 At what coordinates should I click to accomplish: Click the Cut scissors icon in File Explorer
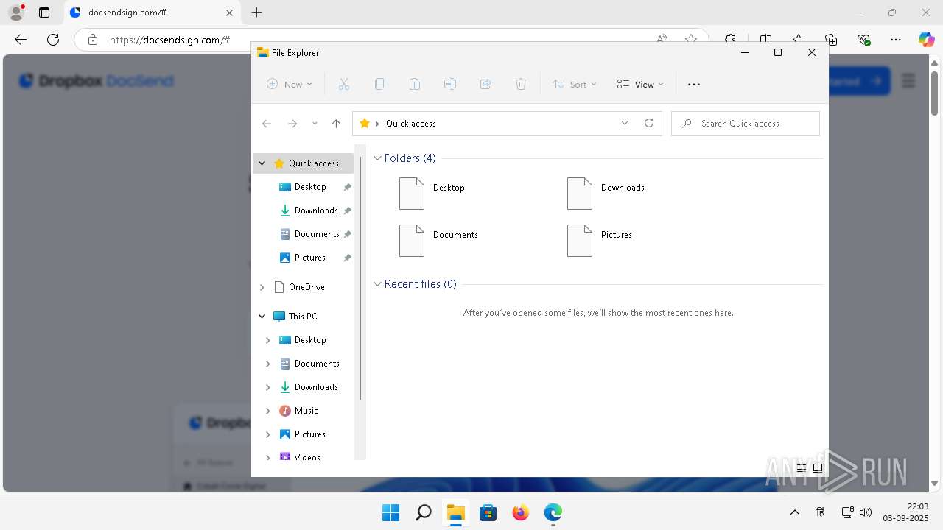tap(343, 85)
